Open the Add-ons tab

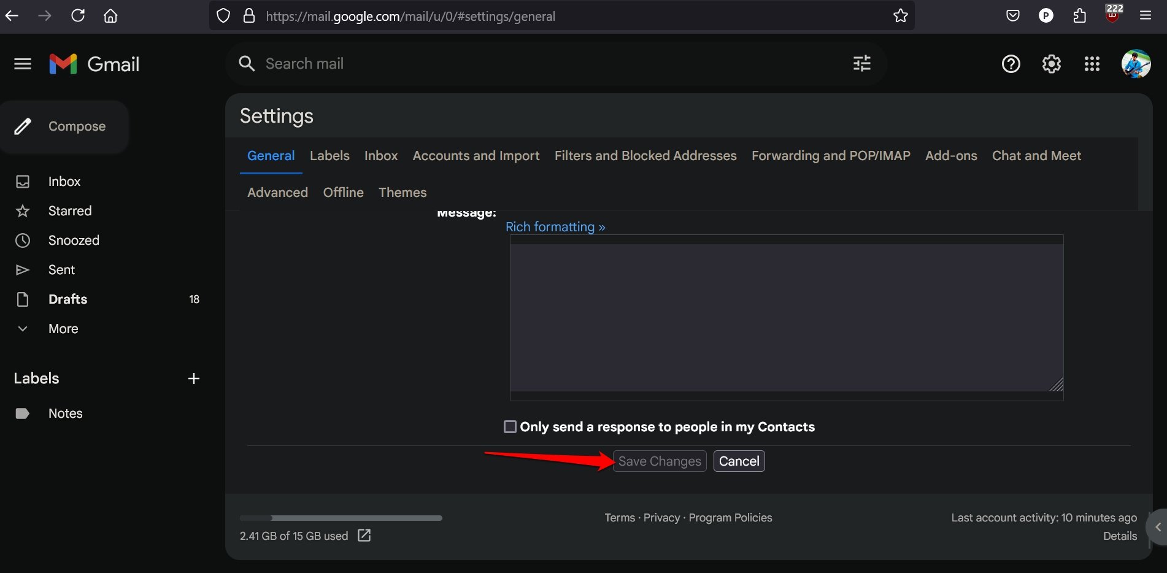pos(951,156)
